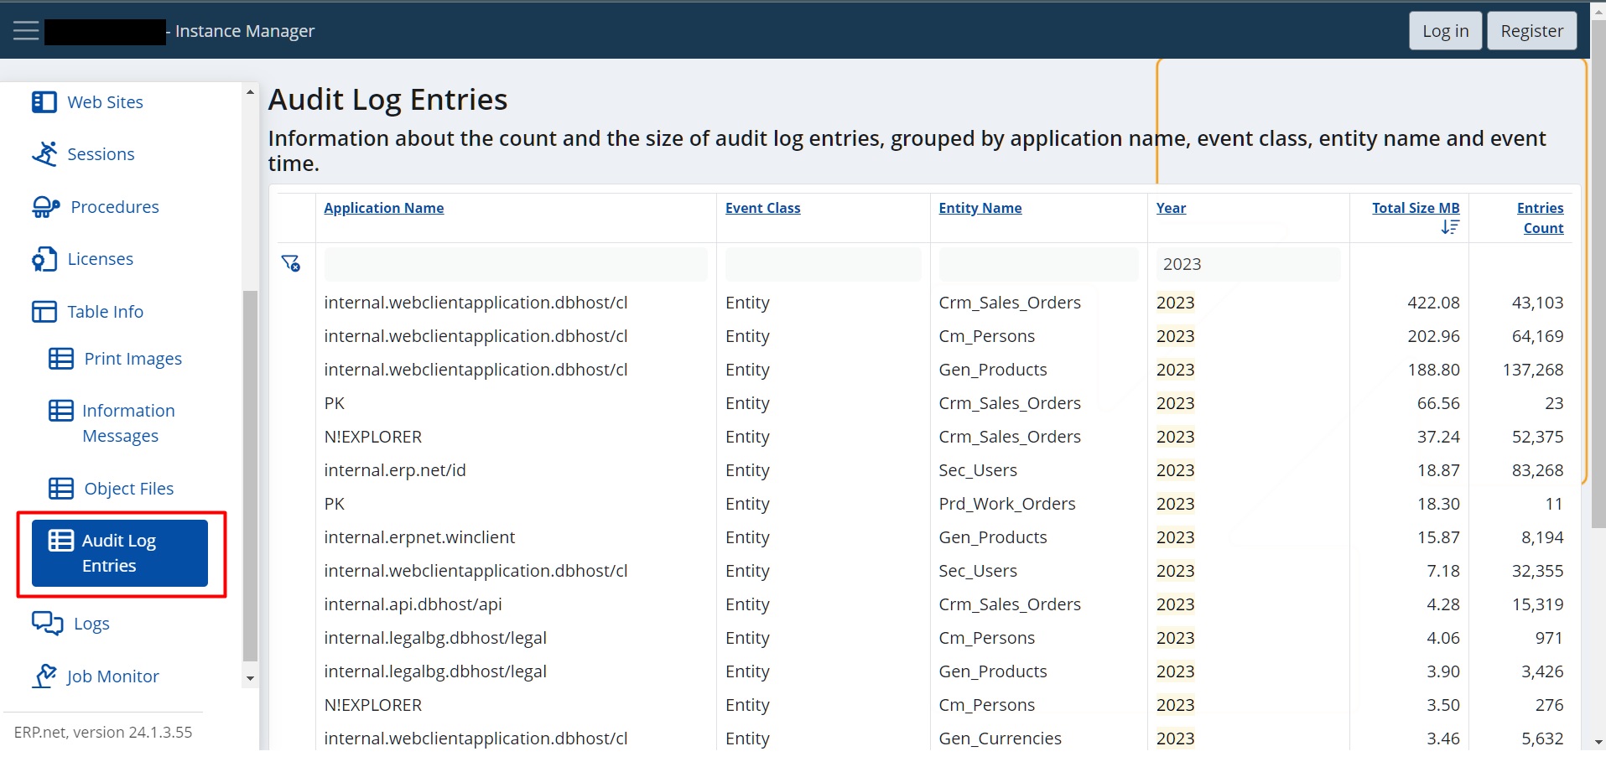Click the 422.08 total size value
The height and width of the screenshot is (767, 1606).
(1433, 303)
